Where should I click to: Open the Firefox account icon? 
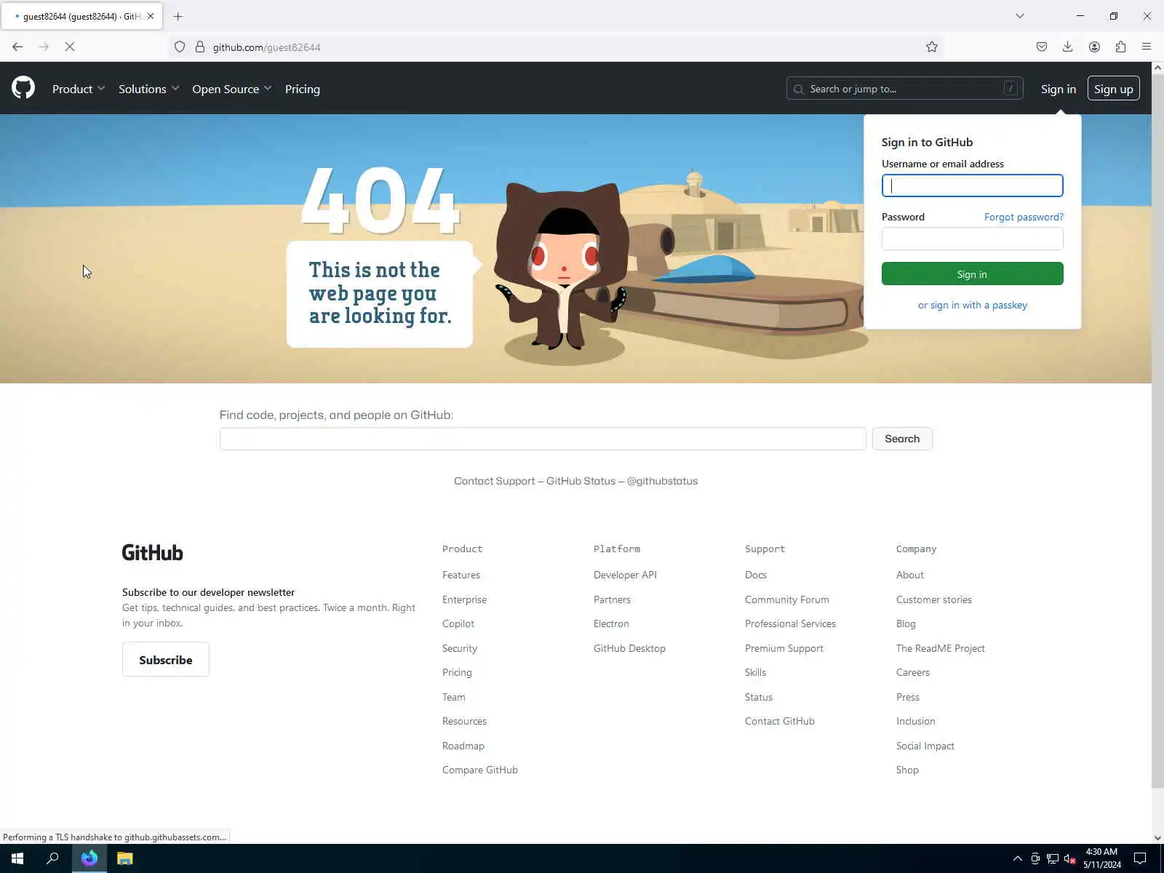pos(1094,47)
